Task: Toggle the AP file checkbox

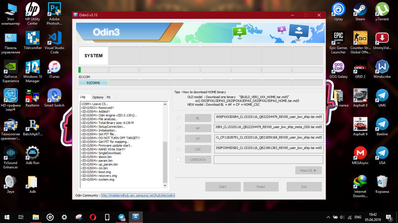Action: [x=178, y=128]
